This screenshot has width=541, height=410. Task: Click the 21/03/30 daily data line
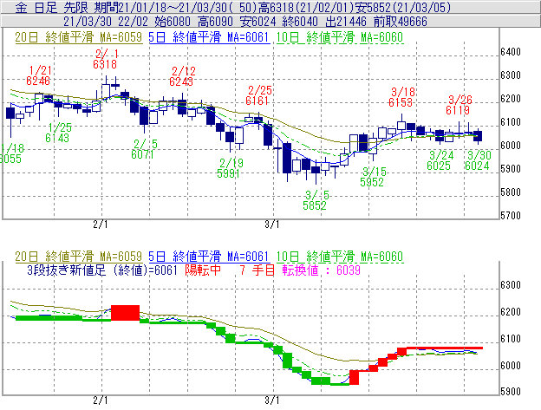coord(245,22)
